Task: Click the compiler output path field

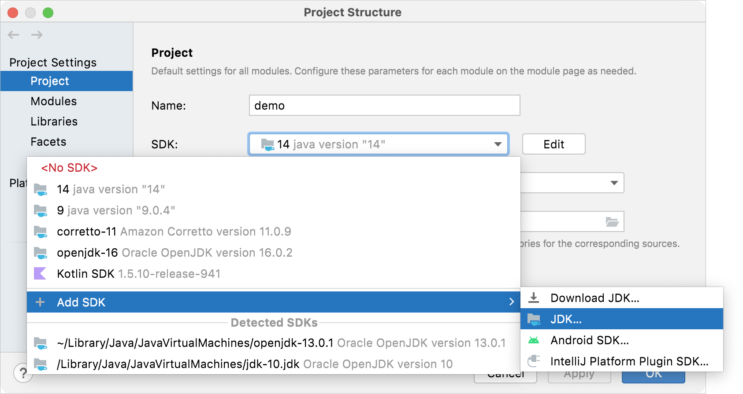Action: [x=572, y=221]
